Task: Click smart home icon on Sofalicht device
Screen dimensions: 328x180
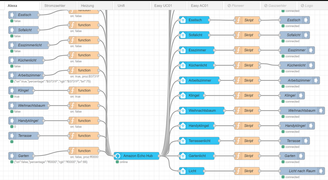Action: [x=183, y=35]
